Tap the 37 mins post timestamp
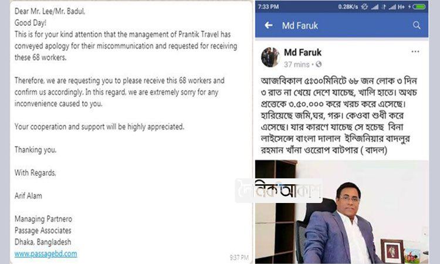Viewport: 440px width, 264px height. click(x=297, y=65)
